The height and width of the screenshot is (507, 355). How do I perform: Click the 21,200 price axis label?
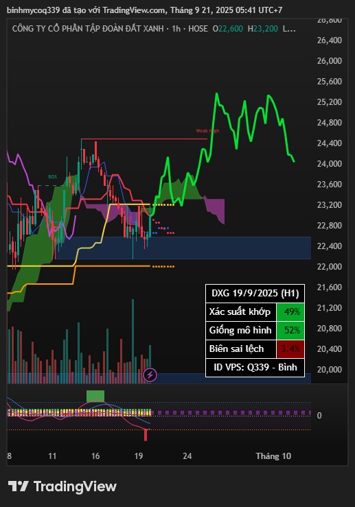[x=329, y=308]
